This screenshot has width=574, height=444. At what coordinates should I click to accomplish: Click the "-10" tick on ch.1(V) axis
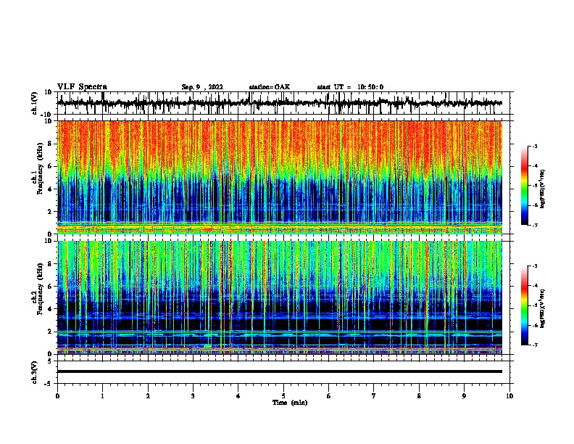[x=47, y=115]
